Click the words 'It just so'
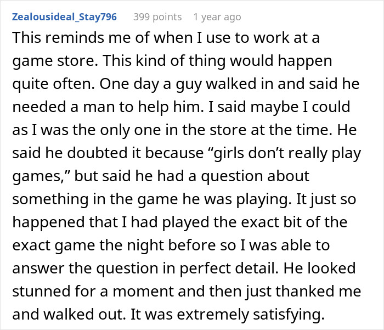 [x=326, y=199]
